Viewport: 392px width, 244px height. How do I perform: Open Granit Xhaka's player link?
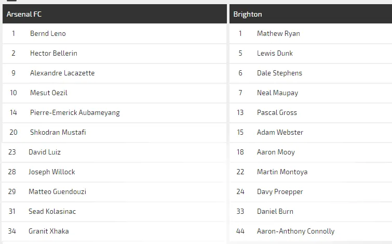click(x=49, y=232)
